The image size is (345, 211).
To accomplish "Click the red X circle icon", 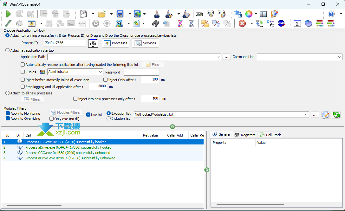I will click(x=242, y=23).
